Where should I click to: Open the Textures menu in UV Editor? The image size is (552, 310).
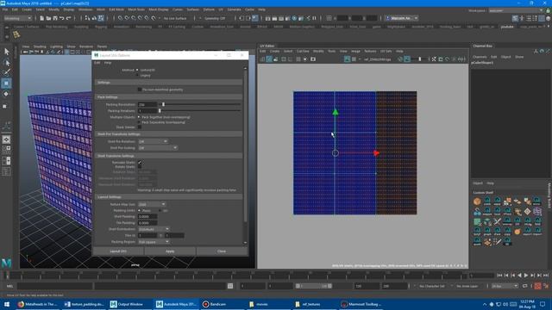[x=370, y=52]
